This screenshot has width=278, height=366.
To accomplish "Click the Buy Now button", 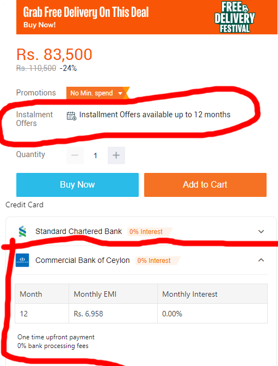I will [x=78, y=185].
